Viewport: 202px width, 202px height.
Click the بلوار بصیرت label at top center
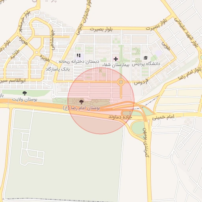(101, 29)
